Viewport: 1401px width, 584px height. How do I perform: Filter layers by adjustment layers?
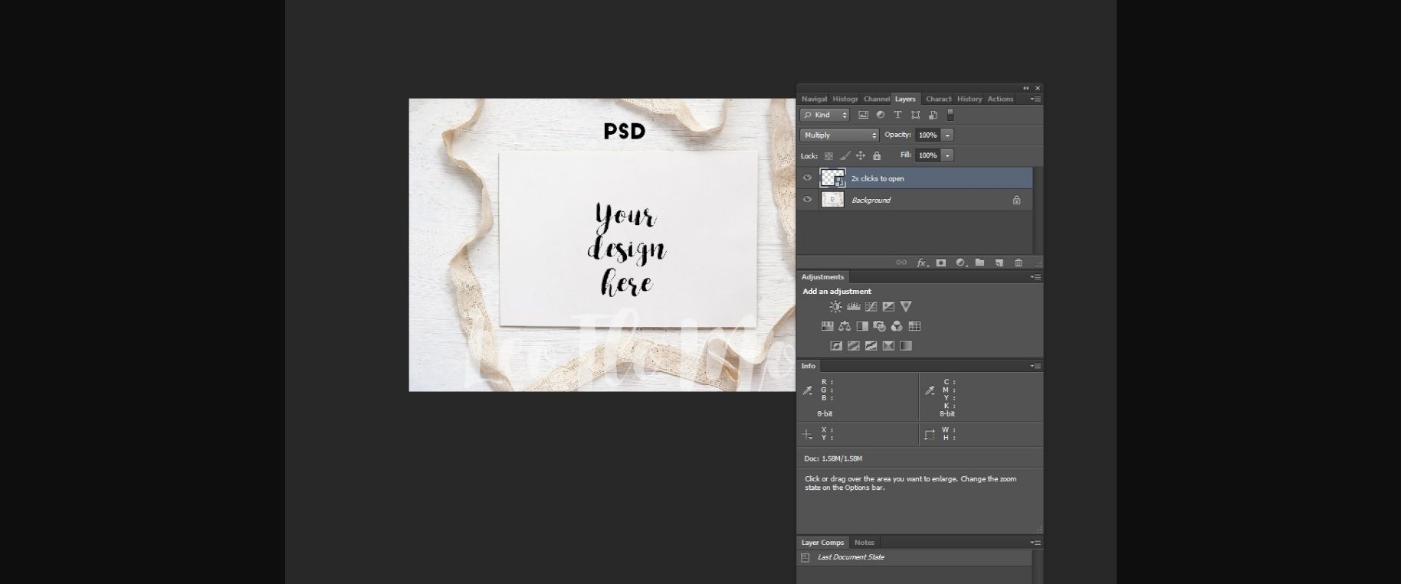pyautogui.click(x=881, y=115)
